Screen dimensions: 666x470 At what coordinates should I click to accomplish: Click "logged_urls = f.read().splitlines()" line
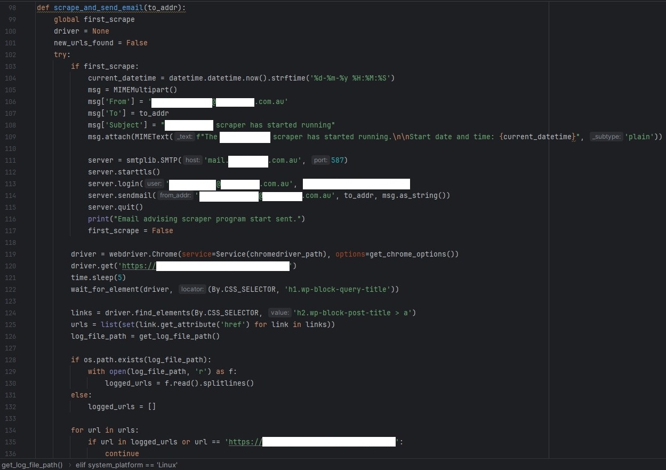(179, 383)
